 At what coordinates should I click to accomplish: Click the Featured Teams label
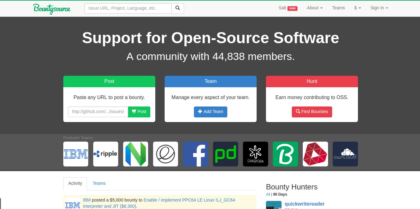click(78, 138)
